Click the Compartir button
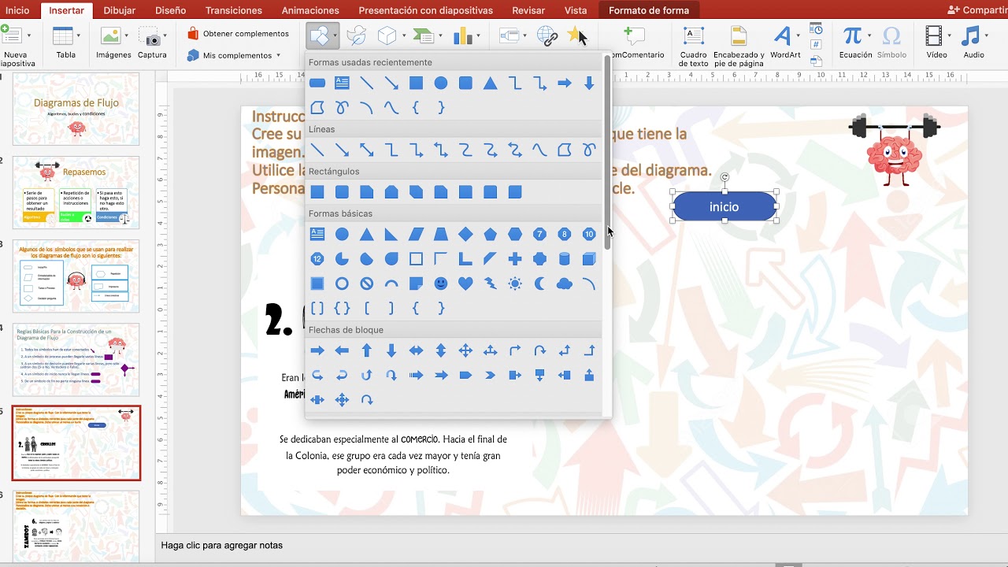 tap(977, 10)
